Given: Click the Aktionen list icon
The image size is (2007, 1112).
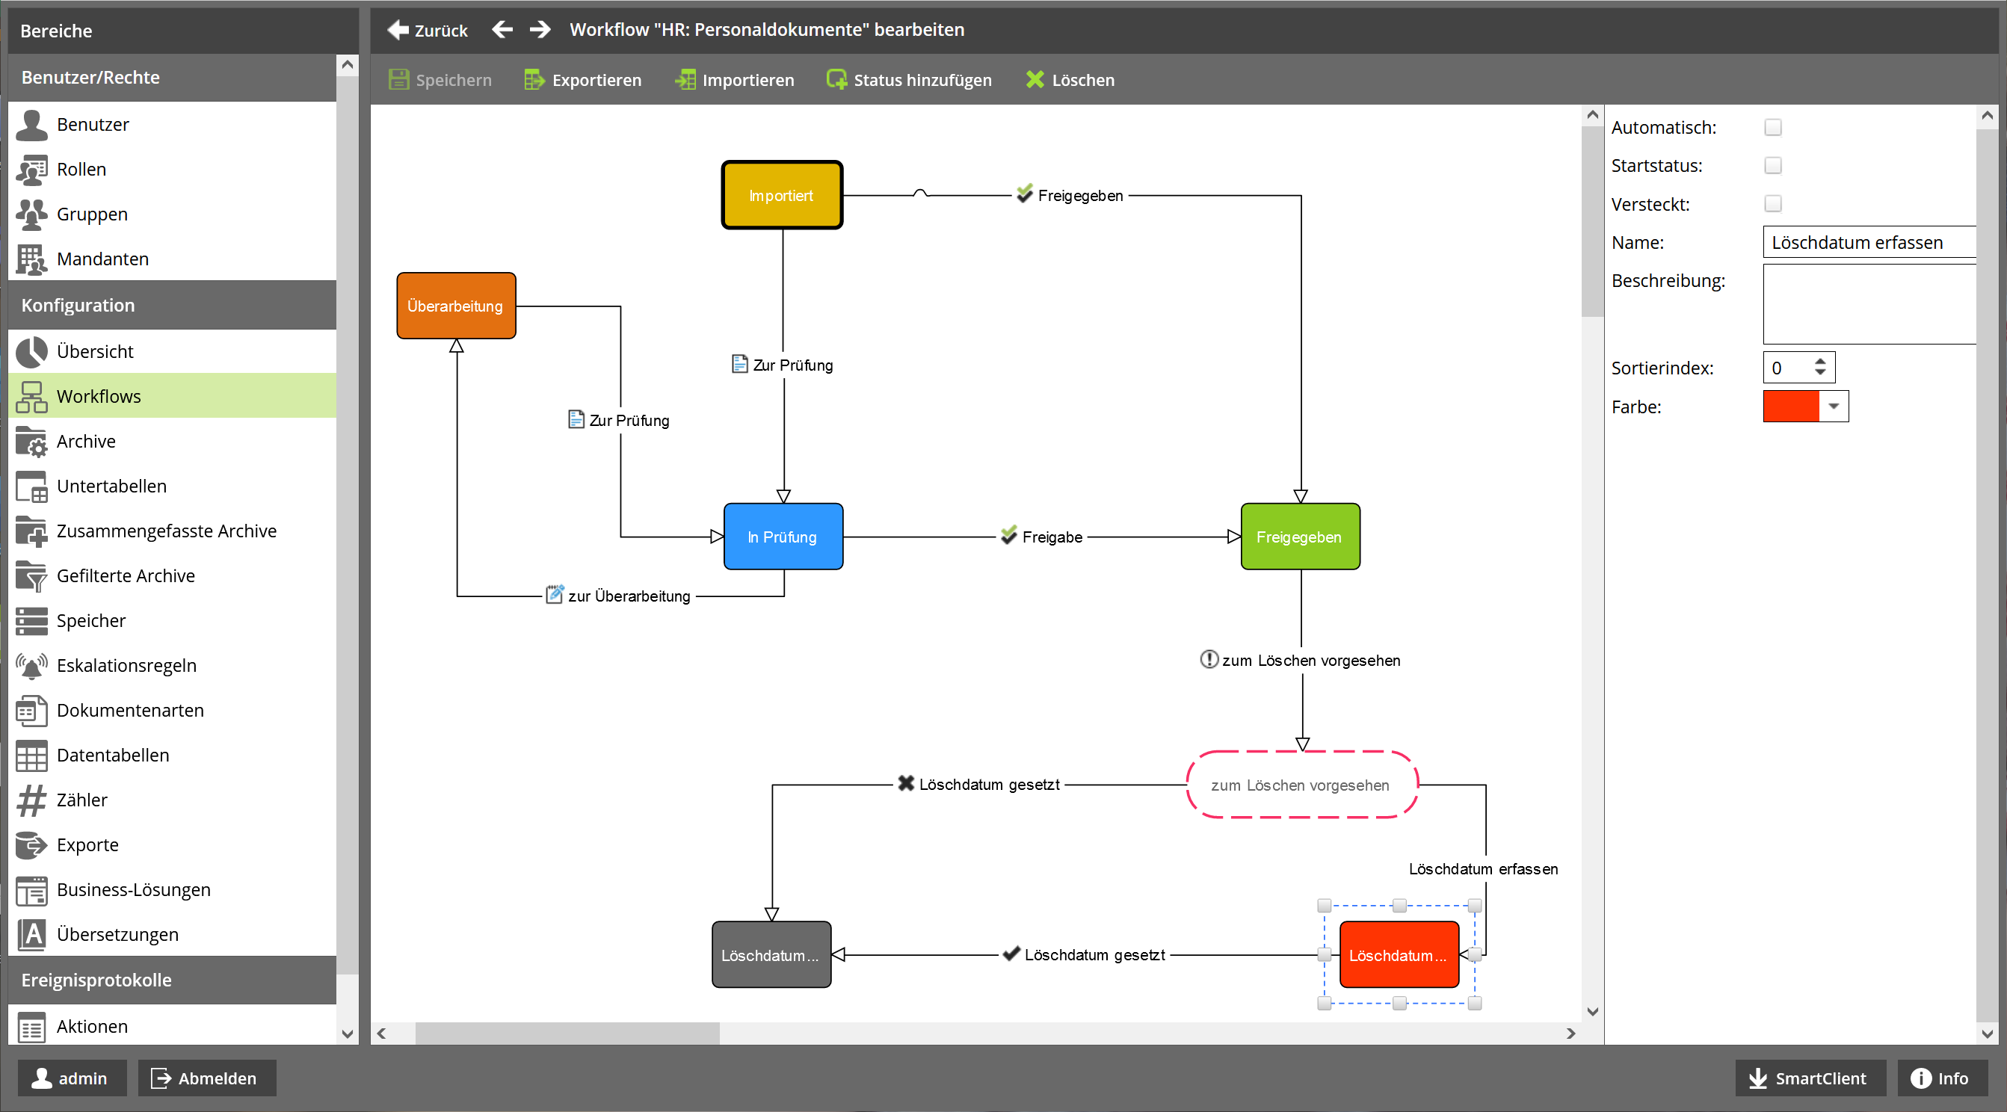Looking at the screenshot, I should (31, 1027).
